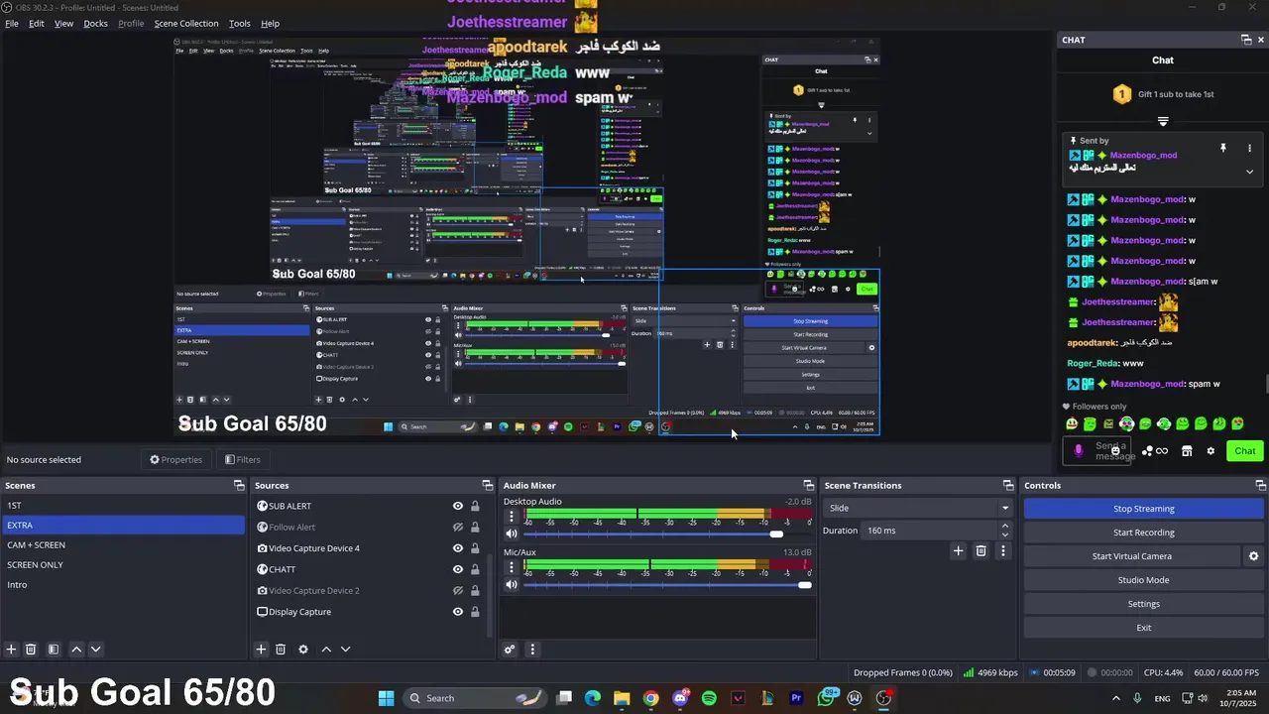Send message with green Chat button
The height and width of the screenshot is (714, 1269).
(x=1244, y=451)
